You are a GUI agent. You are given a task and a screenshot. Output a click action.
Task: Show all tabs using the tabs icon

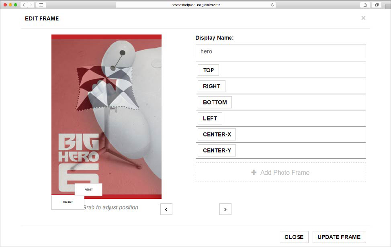click(x=377, y=5)
